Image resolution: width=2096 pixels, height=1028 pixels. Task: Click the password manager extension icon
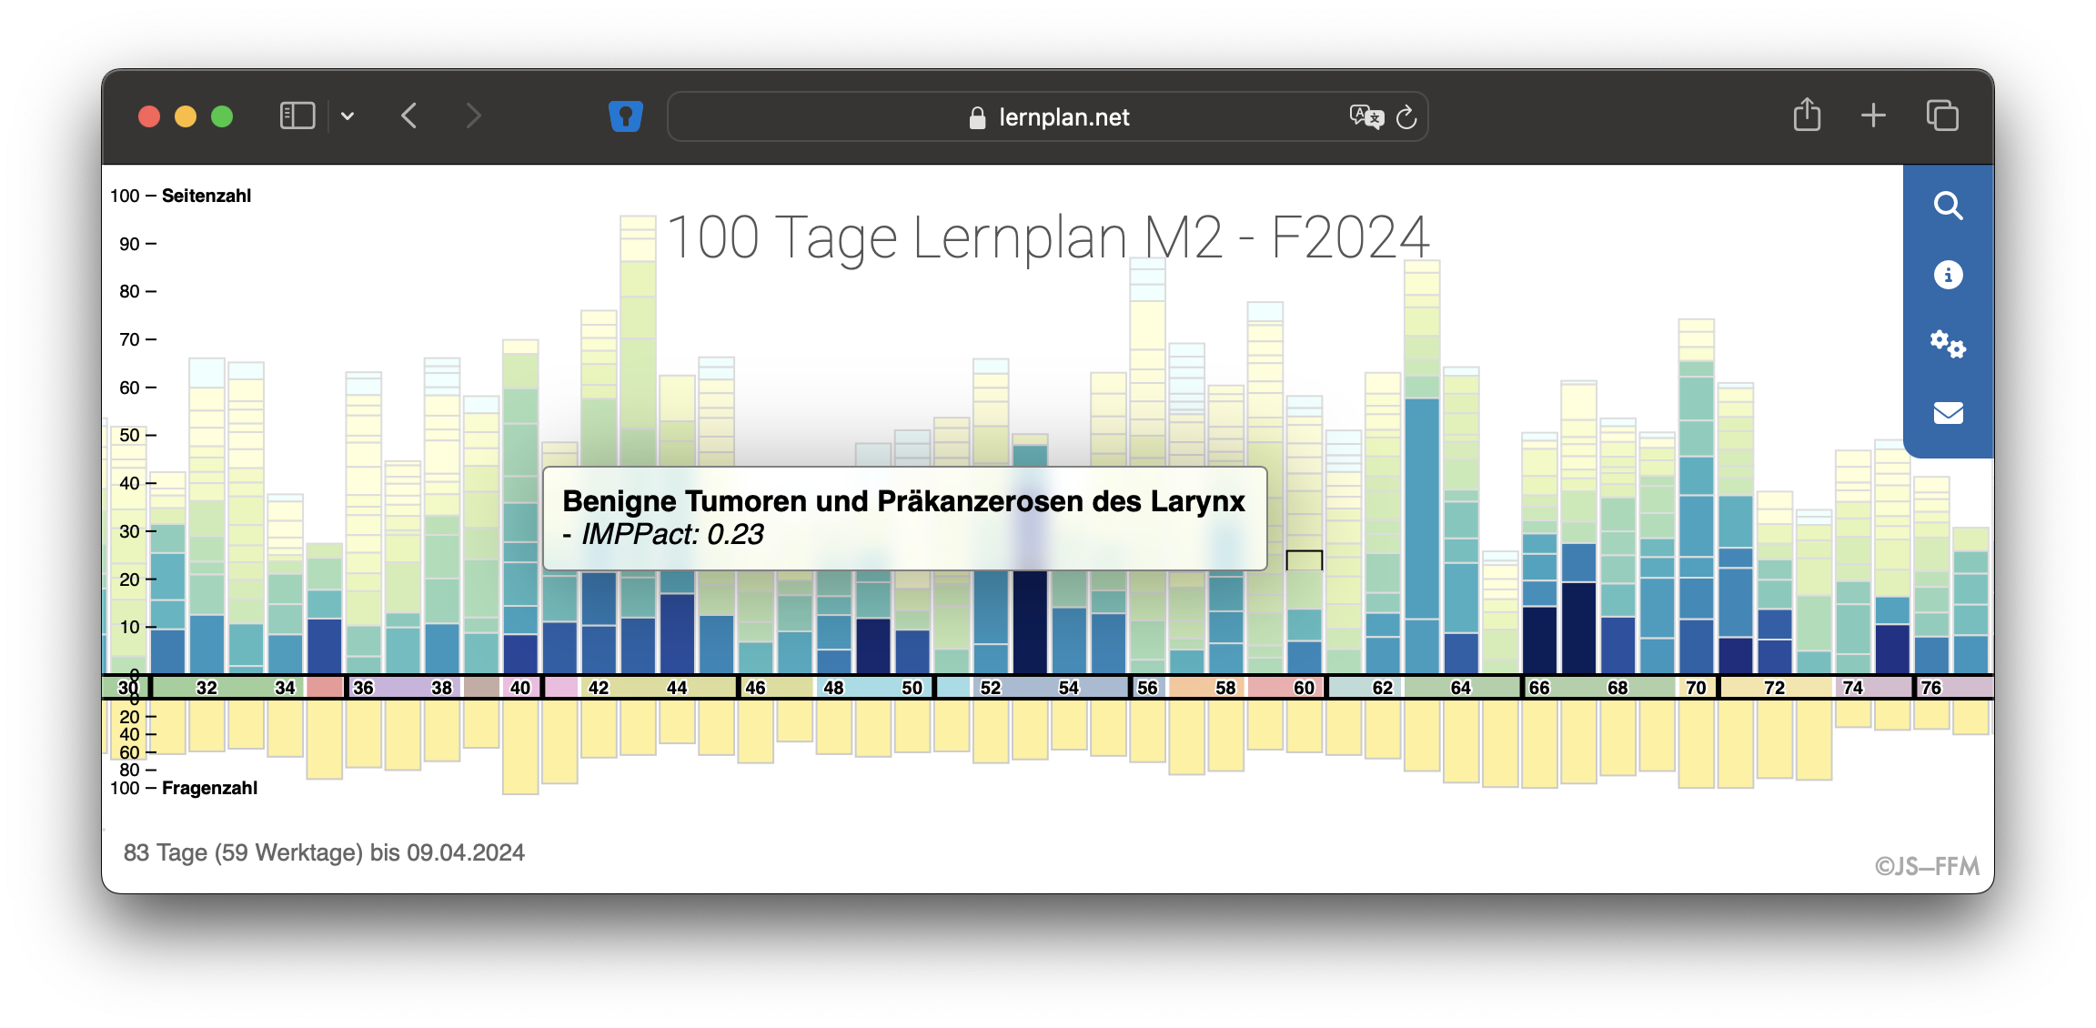(x=626, y=116)
